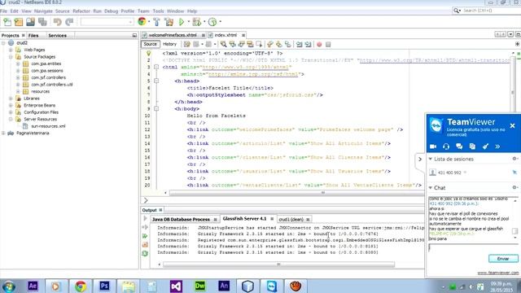Screen dimensions: 521x293
Task: Open the Refactor menu
Action: tap(81, 11)
